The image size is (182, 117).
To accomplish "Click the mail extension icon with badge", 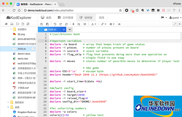I will (x=132, y=10).
